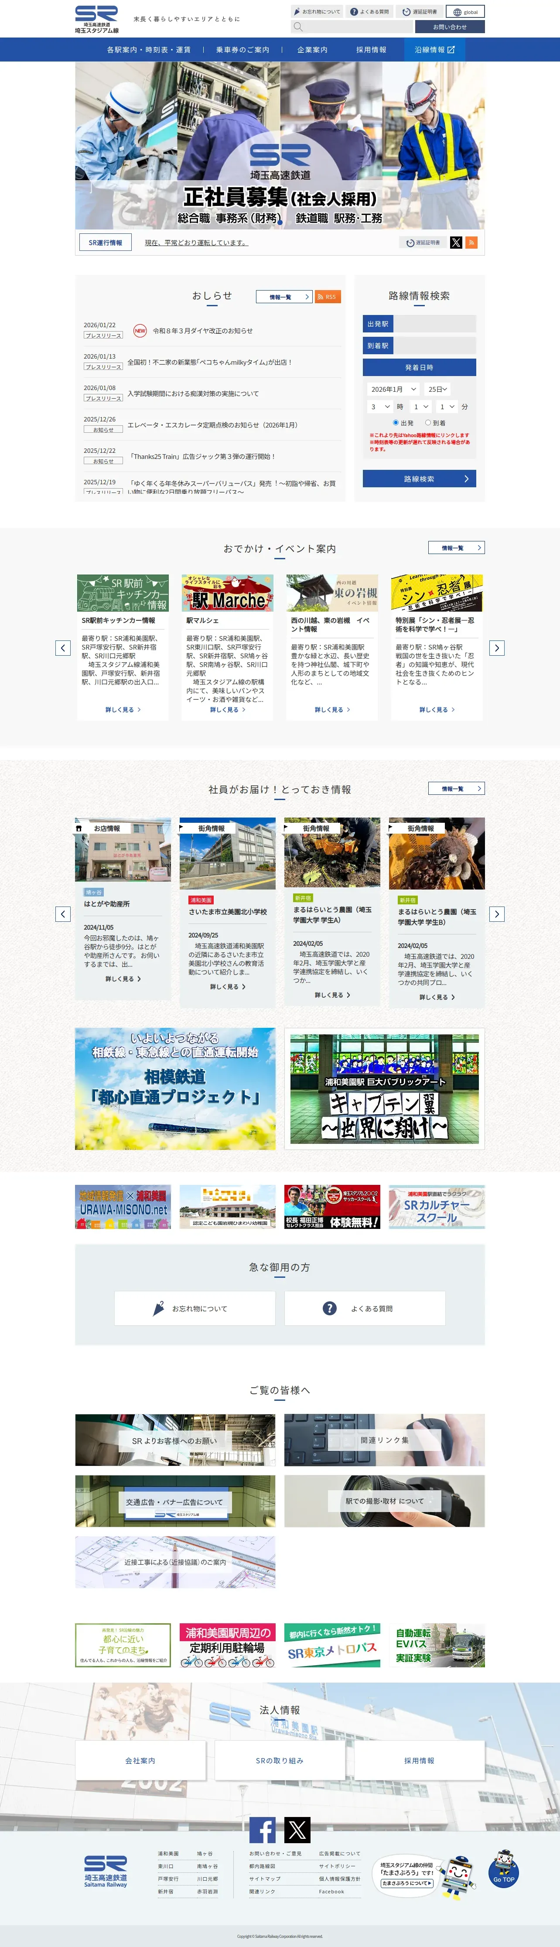This screenshot has width=560, height=1947.
Task: Click 遅延証明書 button under hero banner
Action: pos(423,243)
